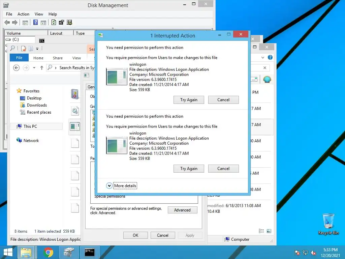
Task: Click the seashell icon in Explorer ribbon
Action: pos(267,79)
